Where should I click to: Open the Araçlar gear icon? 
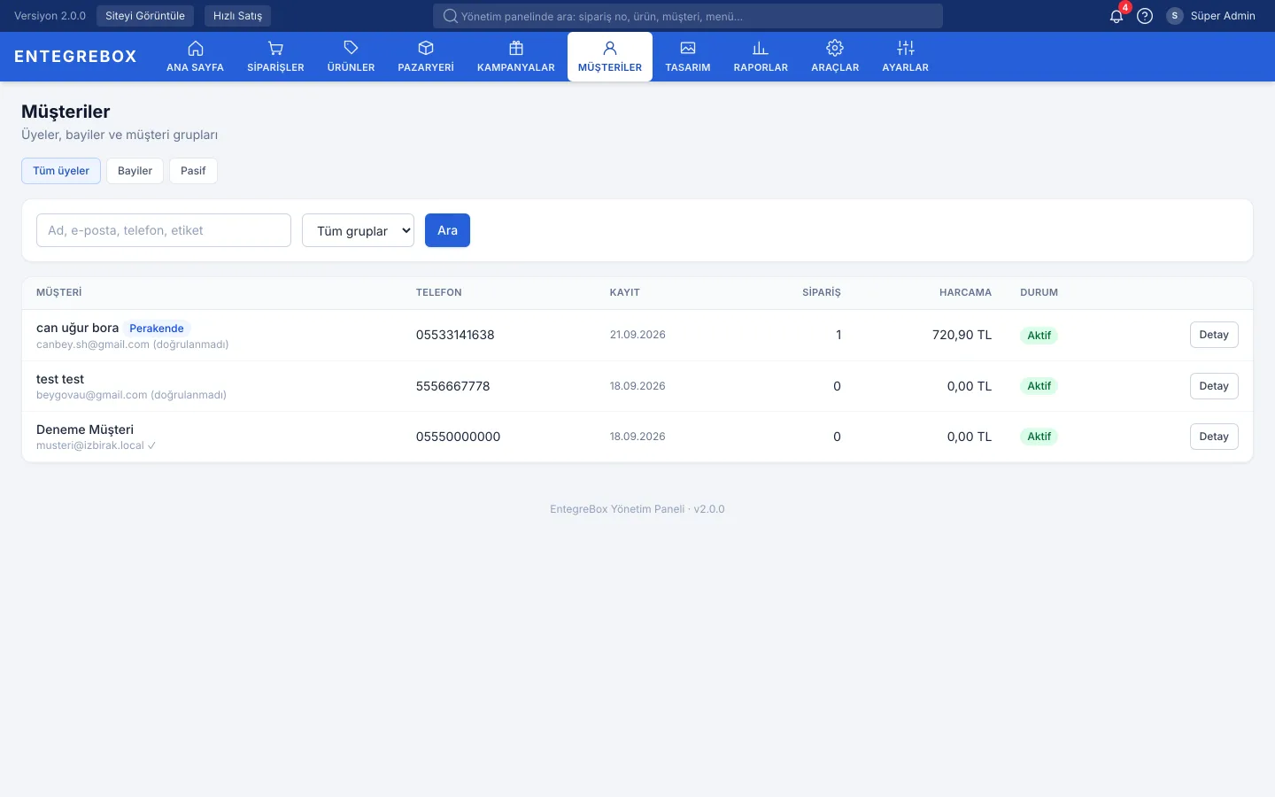[x=835, y=48]
